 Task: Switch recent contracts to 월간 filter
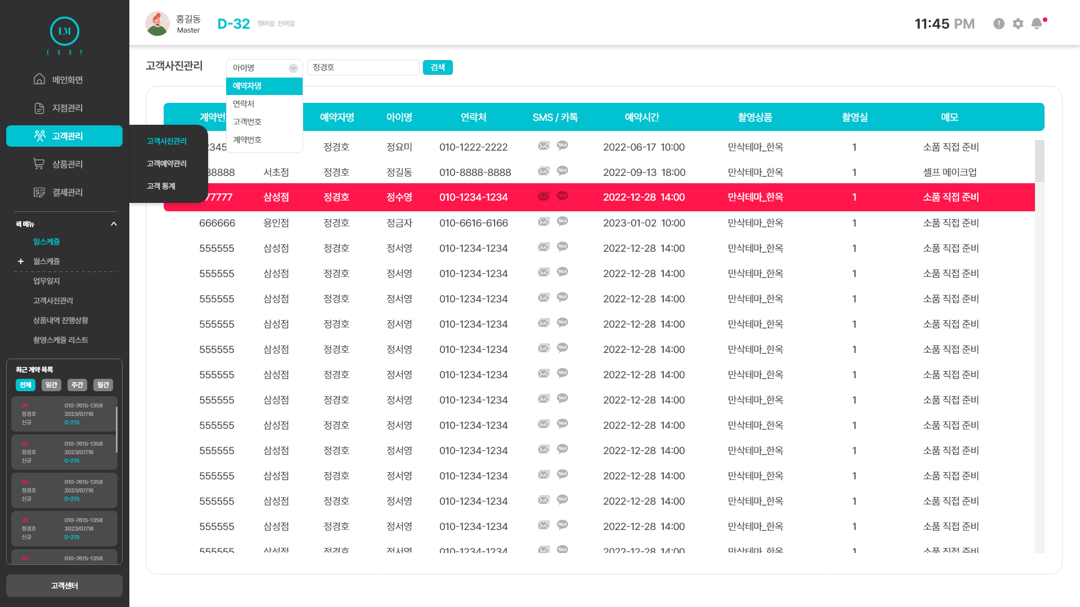103,385
